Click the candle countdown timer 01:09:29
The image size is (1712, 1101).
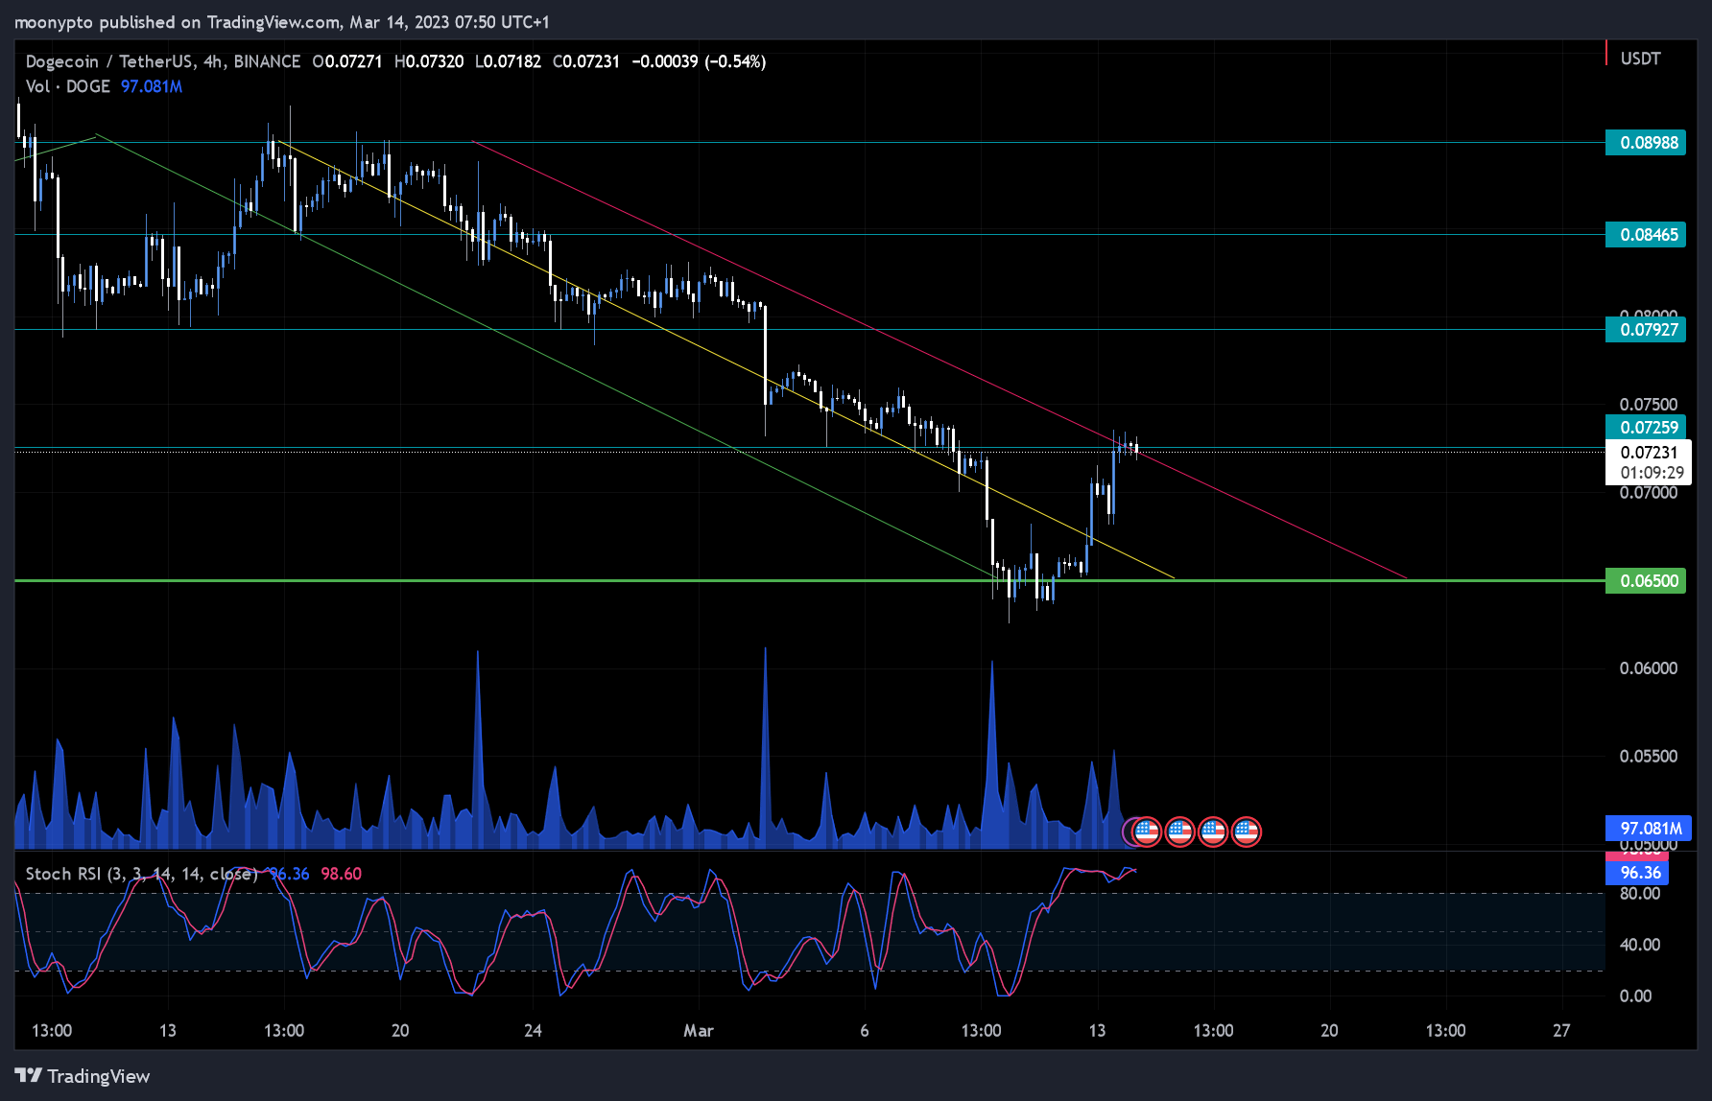coord(1651,473)
